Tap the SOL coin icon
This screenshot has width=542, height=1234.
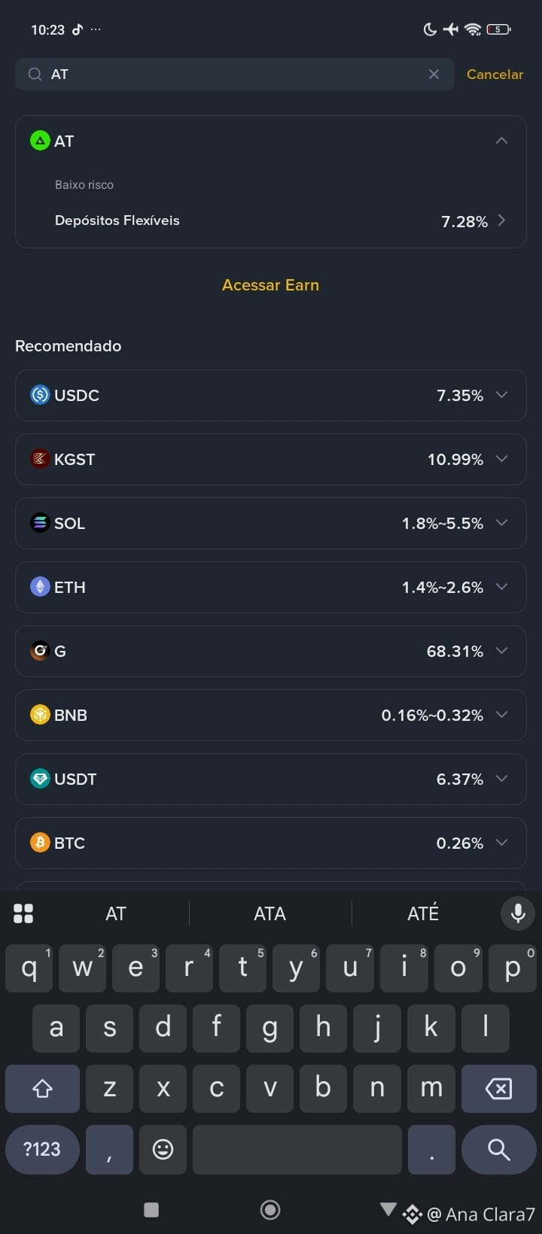(x=40, y=523)
